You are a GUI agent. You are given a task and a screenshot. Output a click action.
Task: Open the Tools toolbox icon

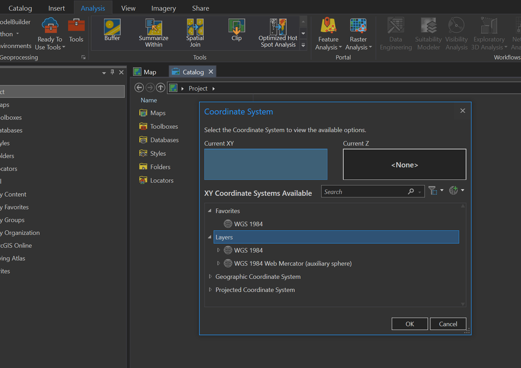(76, 26)
